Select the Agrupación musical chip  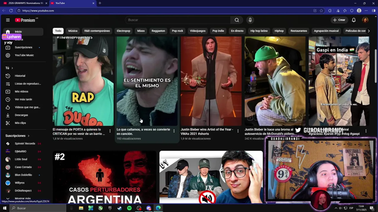pyautogui.click(x=326, y=31)
